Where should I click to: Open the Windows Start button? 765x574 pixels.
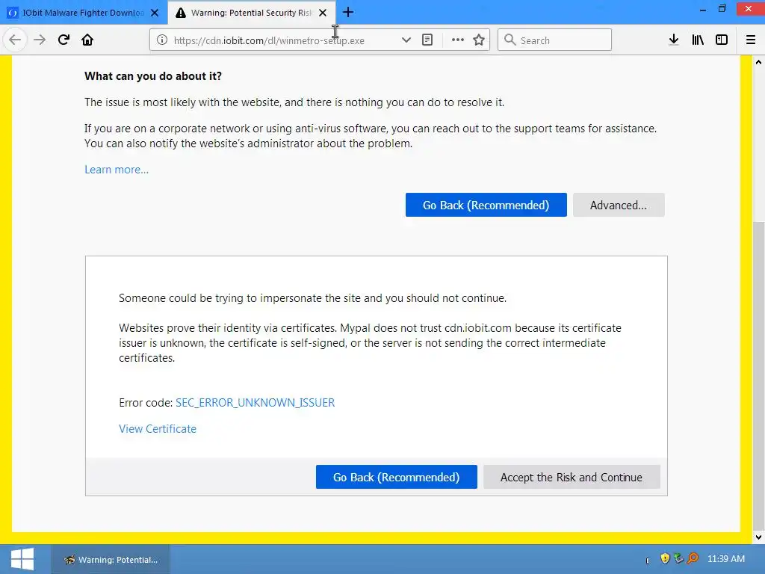point(22,559)
